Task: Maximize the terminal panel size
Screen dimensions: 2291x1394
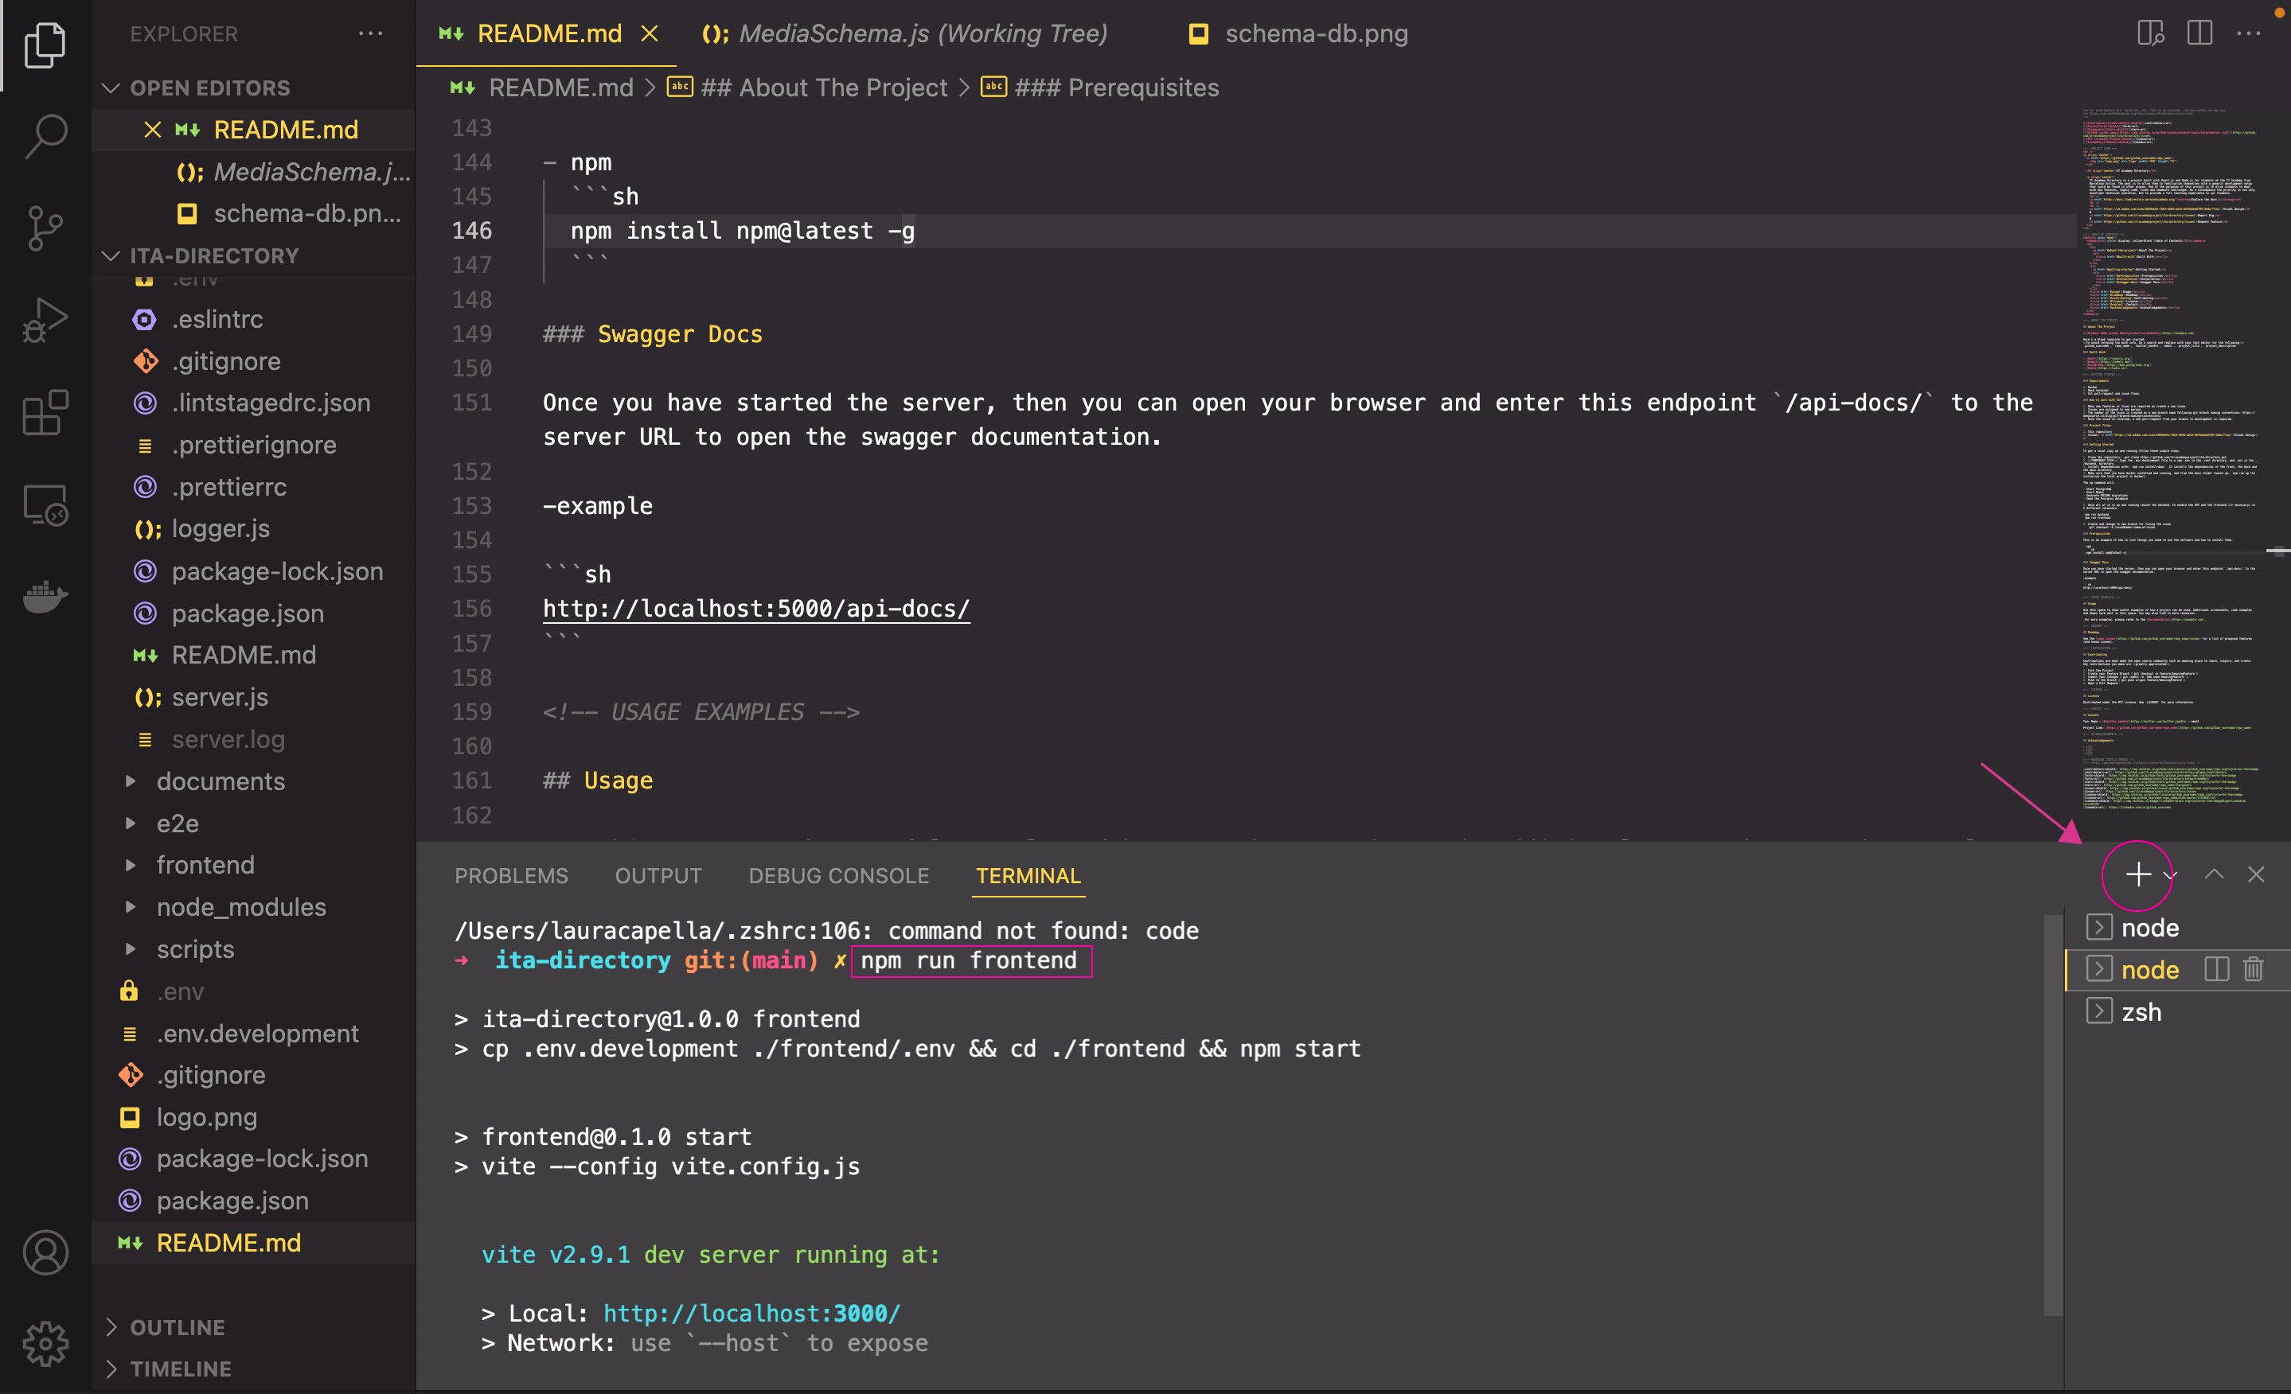Action: 2214,874
